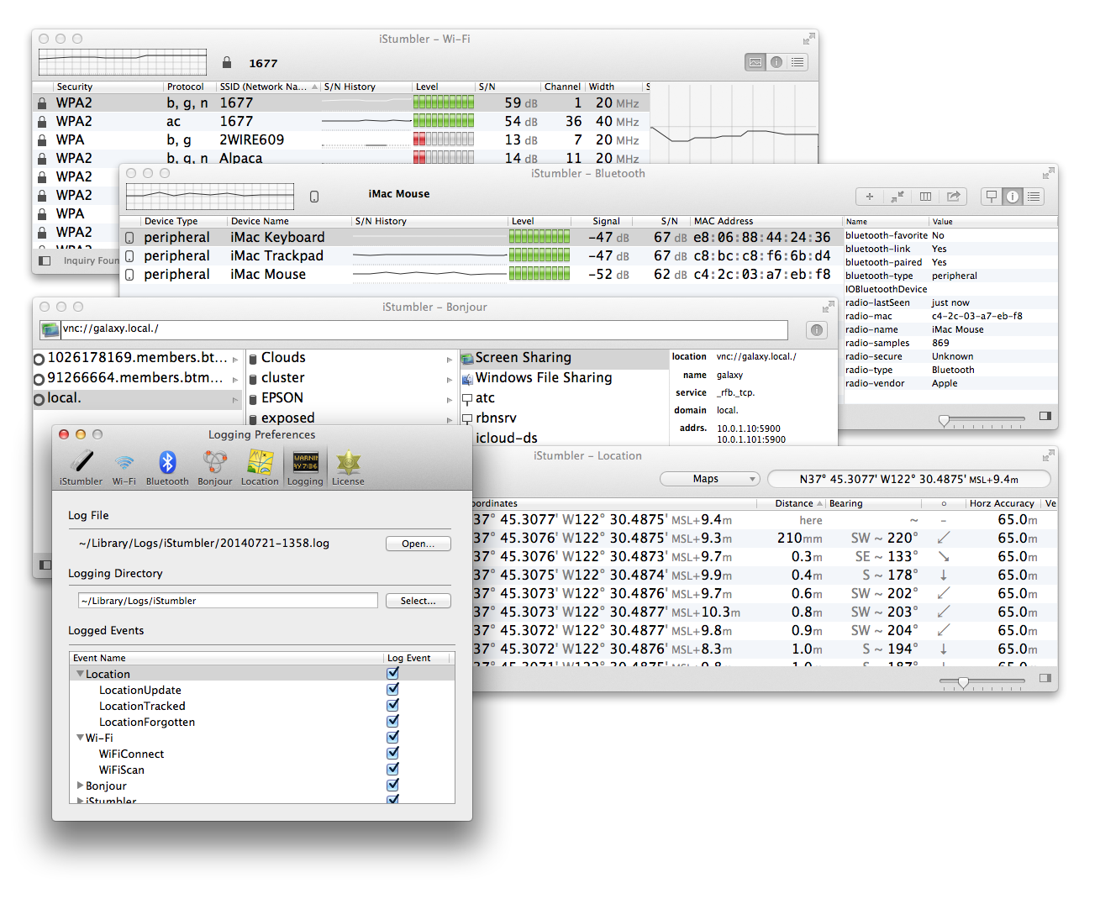The width and height of the screenshot is (1100, 904).
Task: Open the Maps dropdown in Location window
Action: tap(710, 479)
